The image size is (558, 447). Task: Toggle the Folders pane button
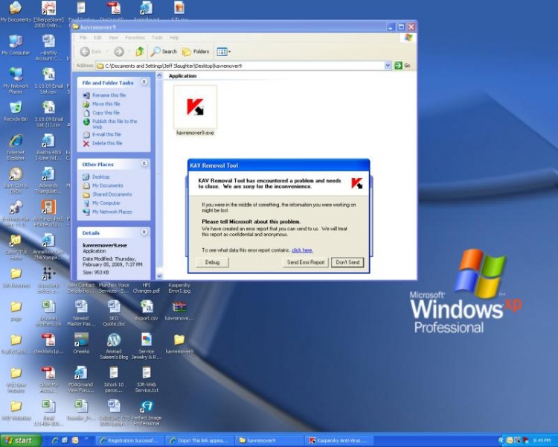point(196,51)
